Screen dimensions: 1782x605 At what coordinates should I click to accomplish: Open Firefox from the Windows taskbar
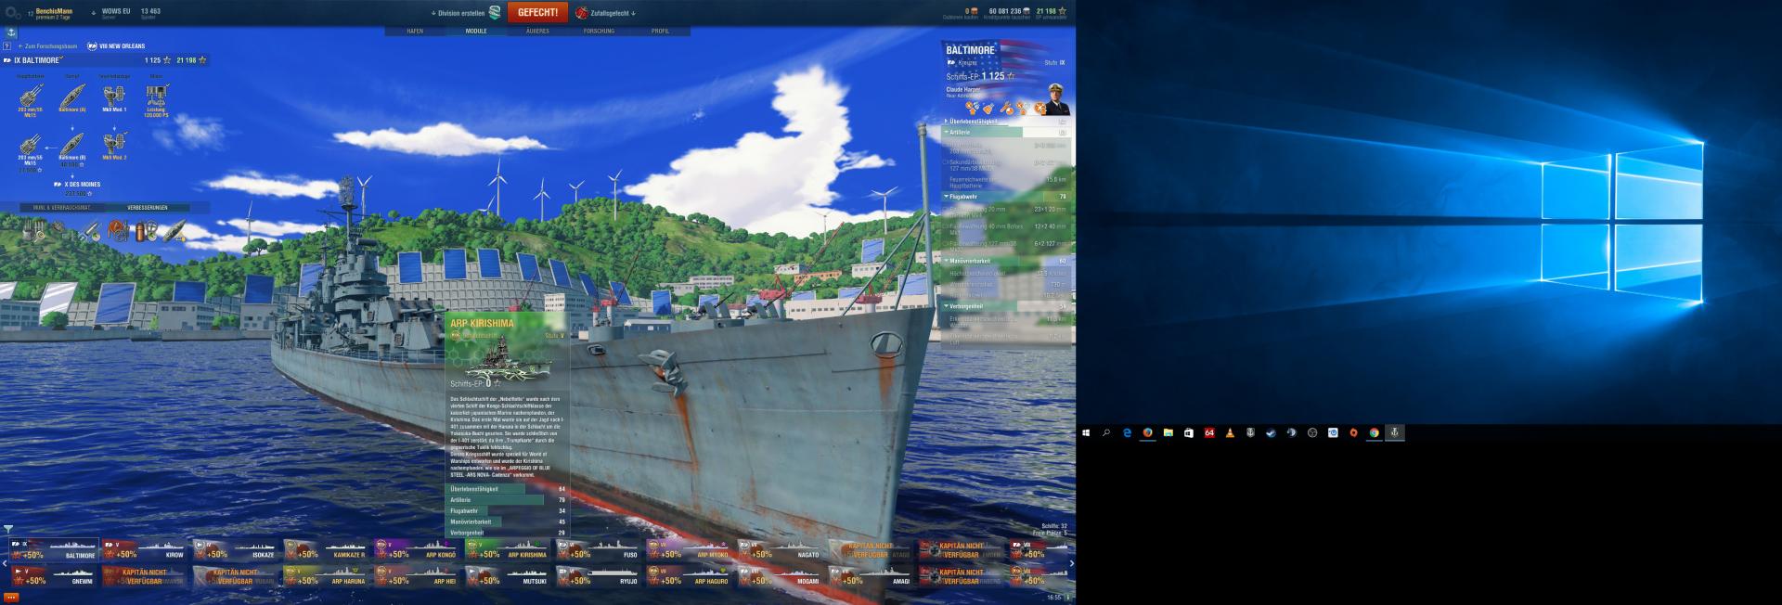(1147, 432)
